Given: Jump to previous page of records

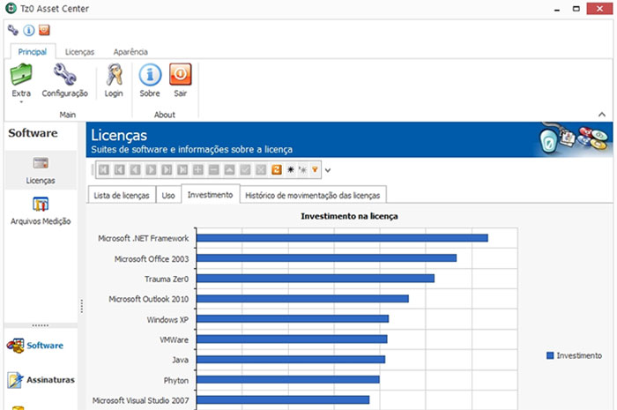Looking at the screenshot, I should 119,170.
